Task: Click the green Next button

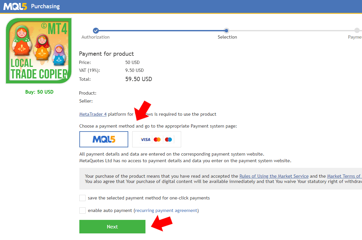Action: (112, 226)
